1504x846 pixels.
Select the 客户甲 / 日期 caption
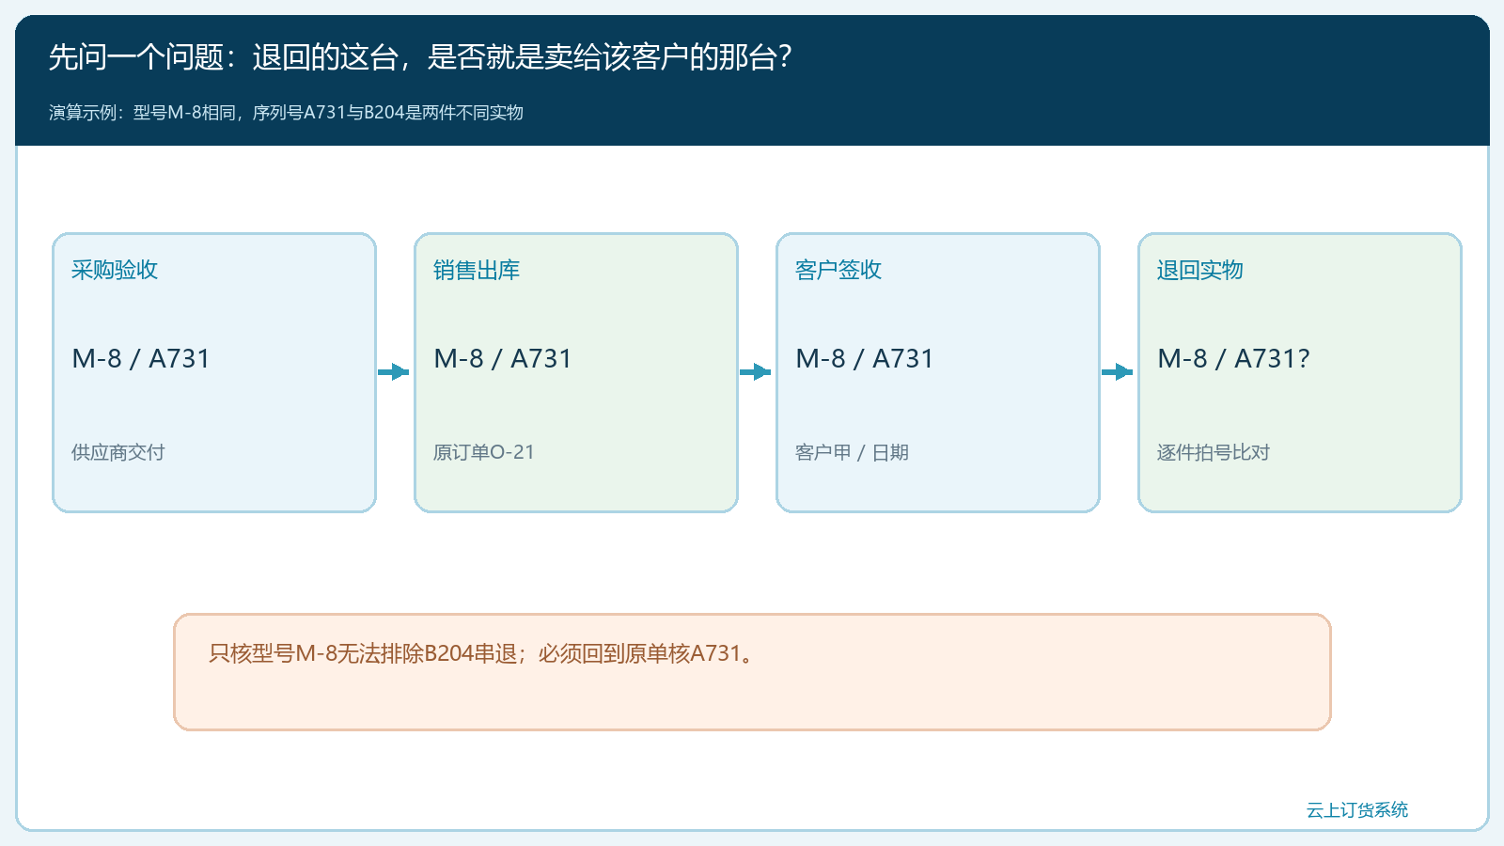pos(852,452)
